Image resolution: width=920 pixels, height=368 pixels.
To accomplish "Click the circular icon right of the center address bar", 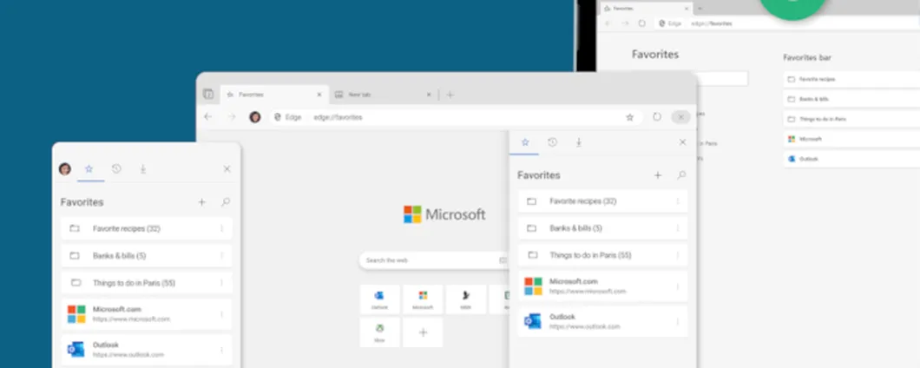I will pyautogui.click(x=656, y=117).
